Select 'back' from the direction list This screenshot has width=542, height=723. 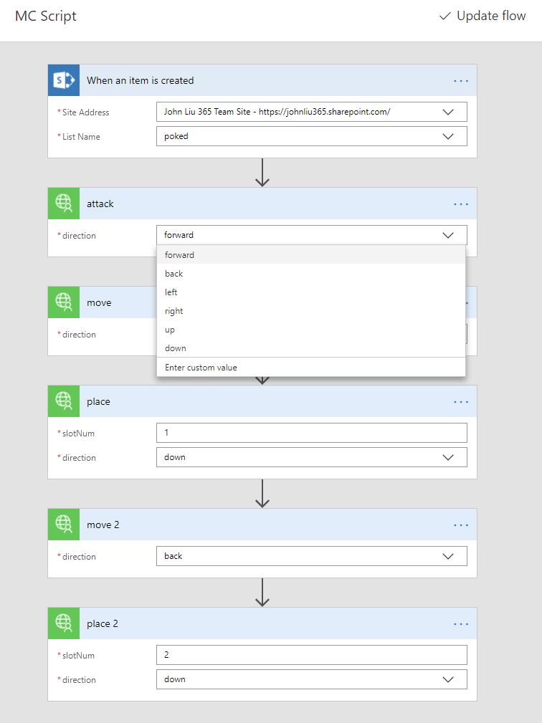[174, 274]
